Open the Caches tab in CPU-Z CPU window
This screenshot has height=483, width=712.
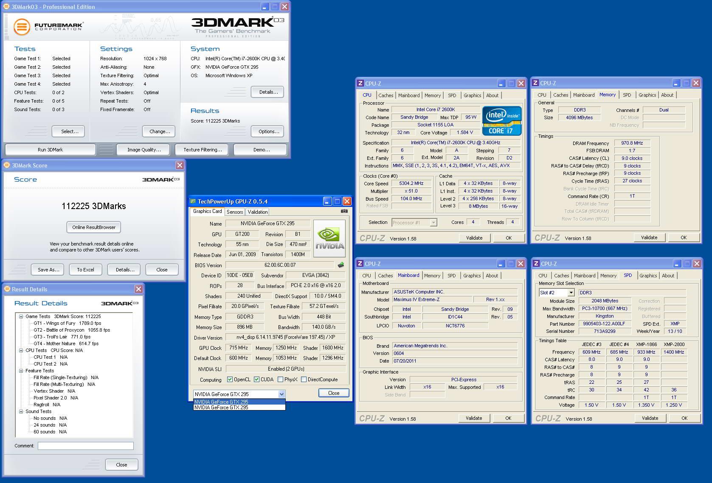[386, 95]
